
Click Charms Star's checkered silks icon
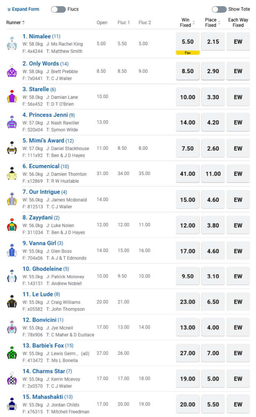(x=12, y=379)
